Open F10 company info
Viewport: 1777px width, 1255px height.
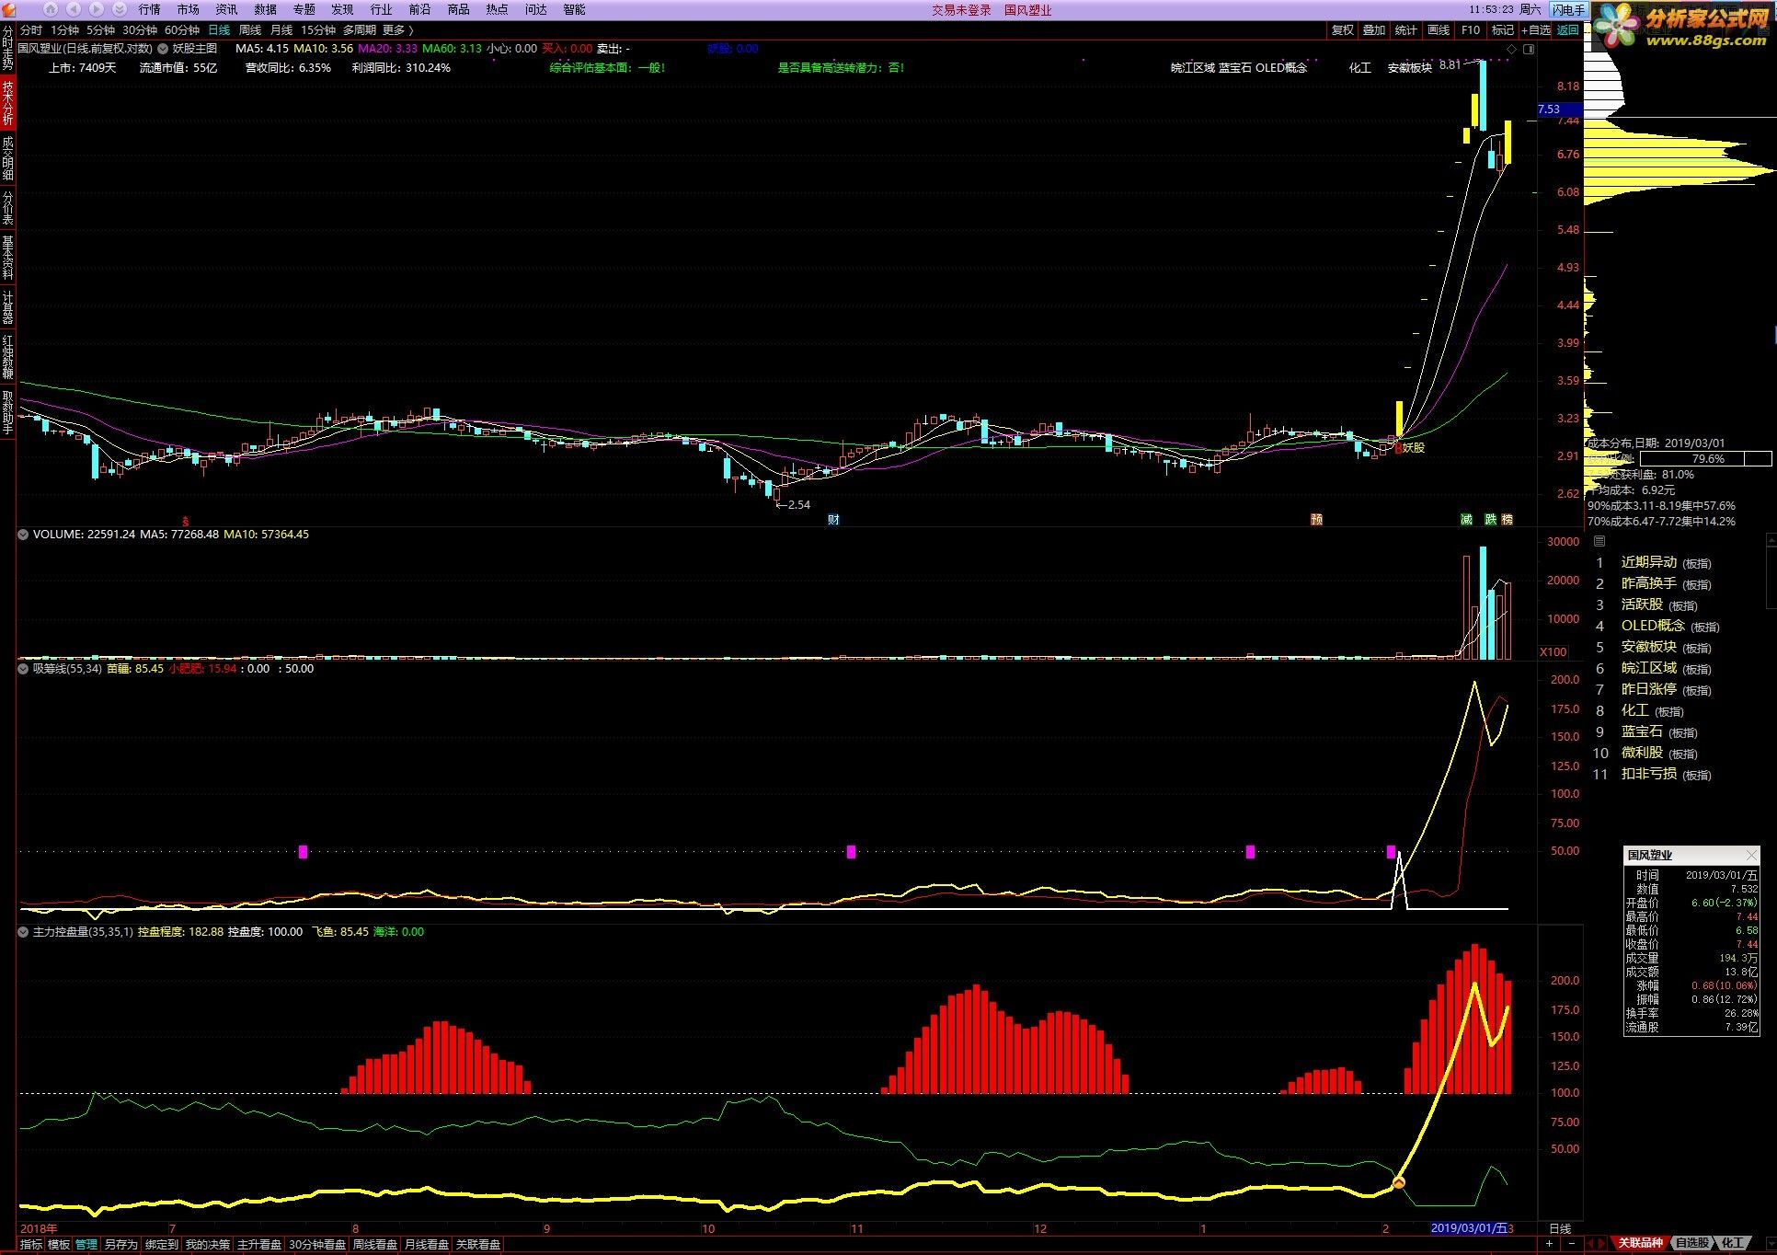[x=1470, y=30]
